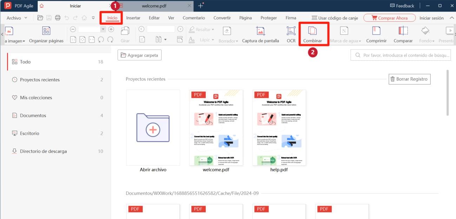Collapse the ribbon with the chevron
Image resolution: width=456 pixels, height=219 pixels.
[x=451, y=18]
